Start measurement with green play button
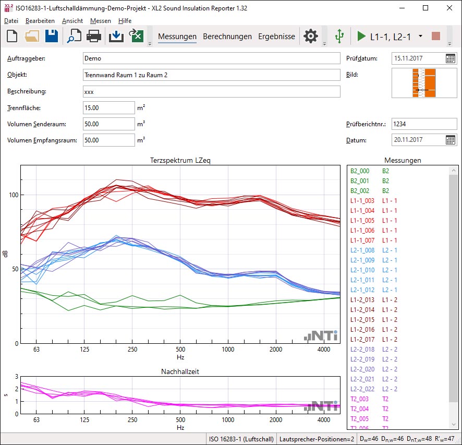 pos(361,37)
